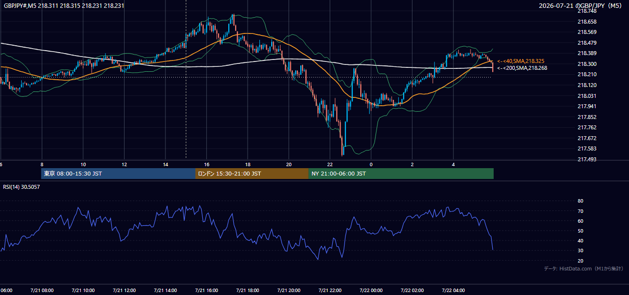Select the Tokyo 08:00-15:30 JST session bar
This screenshot has height=295, width=629.
coord(118,174)
